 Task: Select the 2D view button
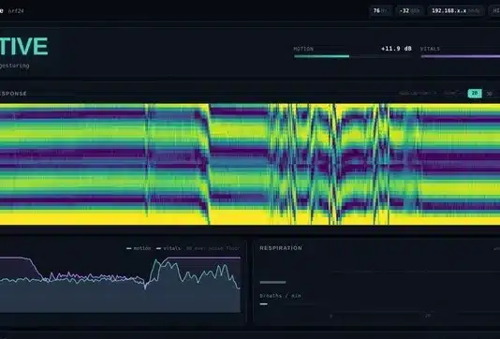[475, 93]
